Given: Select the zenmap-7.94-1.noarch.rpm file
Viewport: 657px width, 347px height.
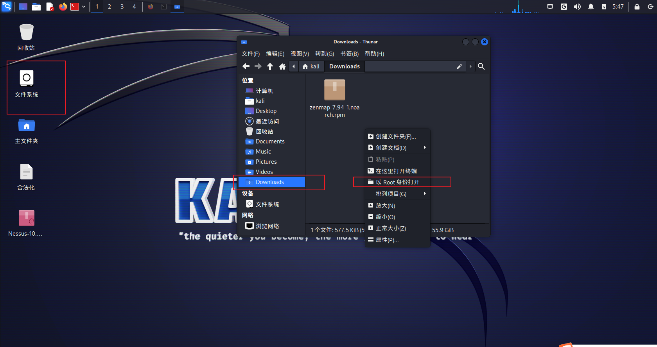Looking at the screenshot, I should tap(335, 98).
